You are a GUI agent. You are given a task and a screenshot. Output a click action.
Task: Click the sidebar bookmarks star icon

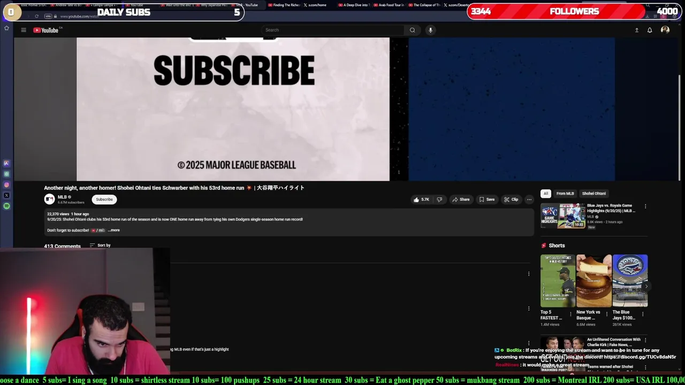6,28
